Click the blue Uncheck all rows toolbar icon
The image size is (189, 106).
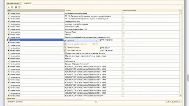[x=19, y=7]
